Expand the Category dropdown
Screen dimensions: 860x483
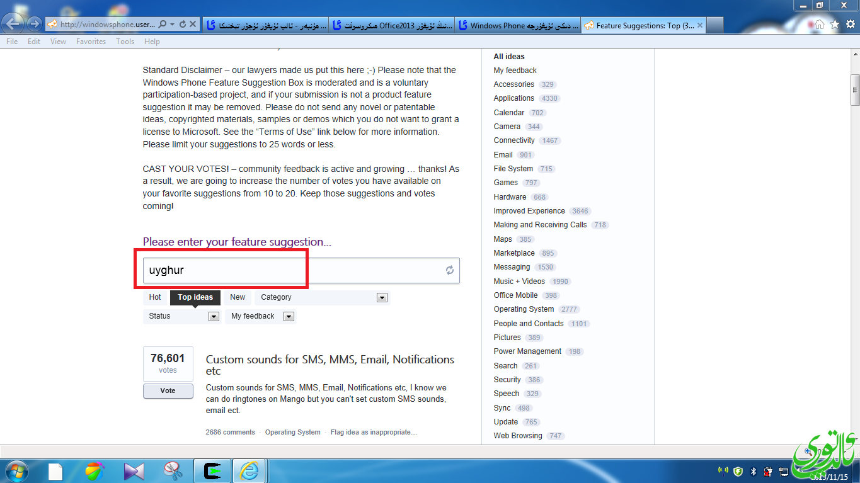point(382,298)
